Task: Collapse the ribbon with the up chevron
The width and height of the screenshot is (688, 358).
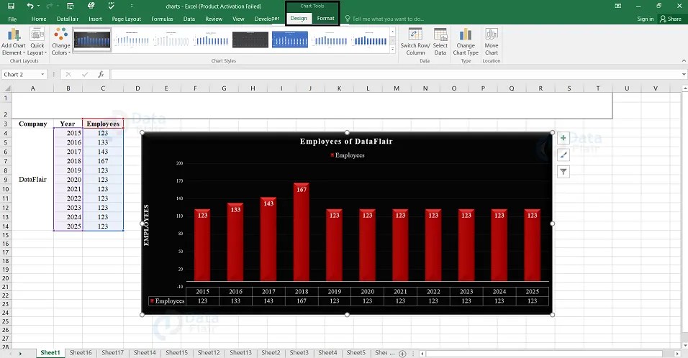Action: pyautogui.click(x=684, y=61)
